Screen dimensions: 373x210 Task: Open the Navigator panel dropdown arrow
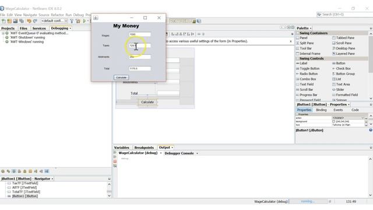52,179
